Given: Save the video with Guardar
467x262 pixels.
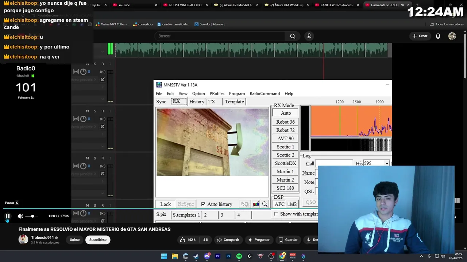Looking at the screenshot, I should (288, 240).
